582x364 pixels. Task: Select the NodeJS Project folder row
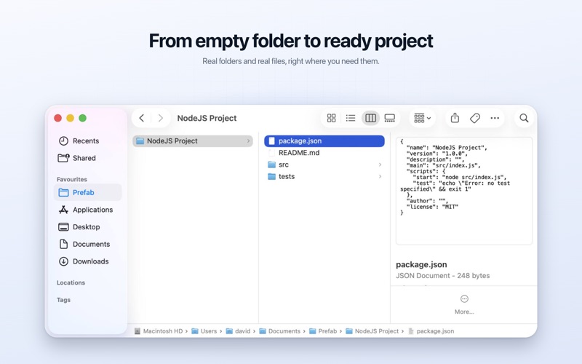click(193, 141)
